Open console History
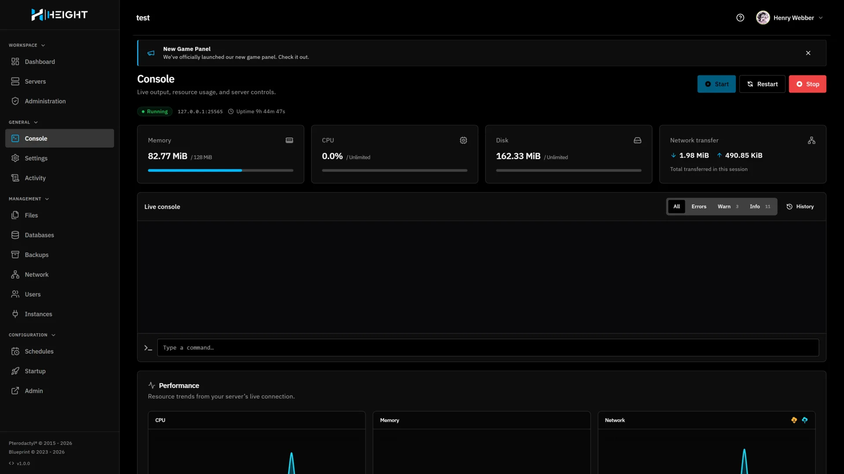Screen dimensions: 844x474 pos(800,207)
